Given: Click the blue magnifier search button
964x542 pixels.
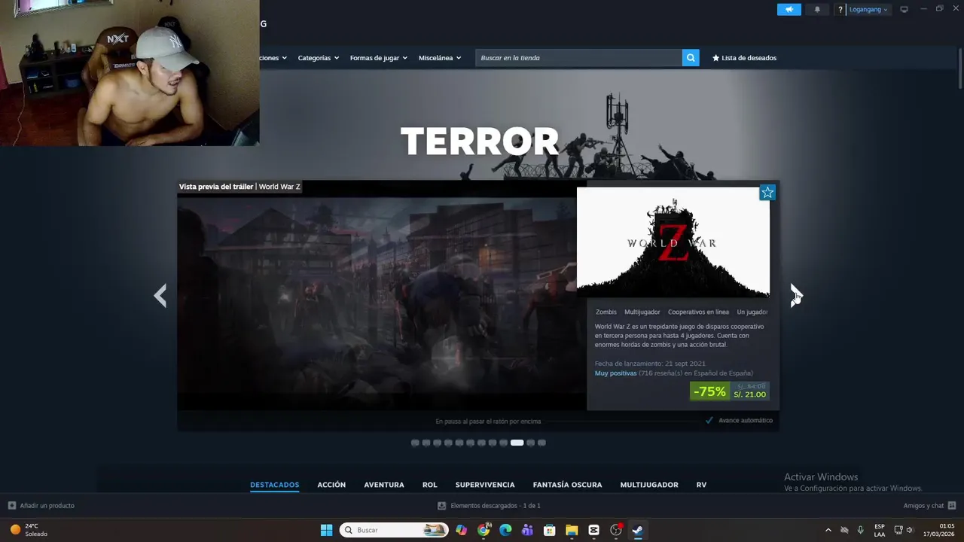Looking at the screenshot, I should pyautogui.click(x=691, y=58).
